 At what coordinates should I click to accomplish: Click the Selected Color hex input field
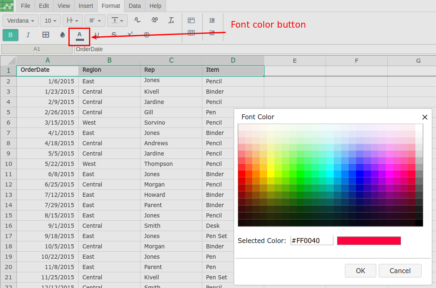click(312, 241)
